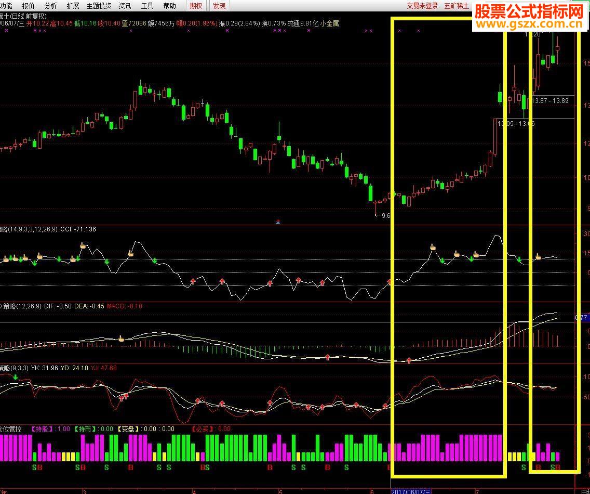Click the 量72086 volume value
This screenshot has width=590, height=494.
pos(134,23)
